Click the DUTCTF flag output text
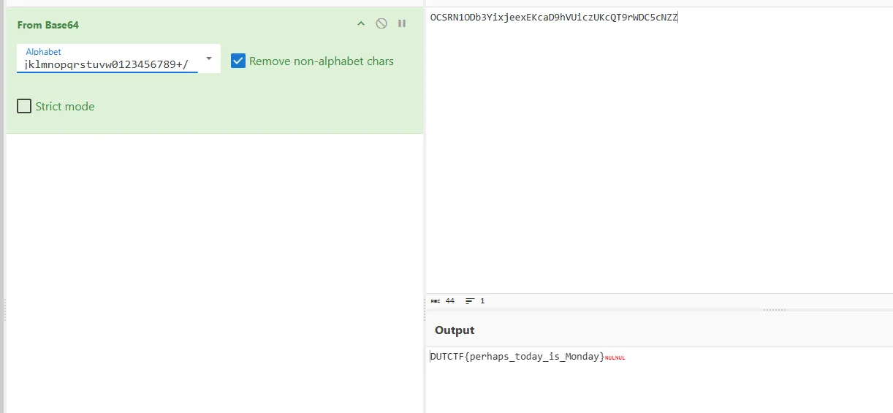Viewport: 893px width, 413px height. pyautogui.click(x=517, y=357)
